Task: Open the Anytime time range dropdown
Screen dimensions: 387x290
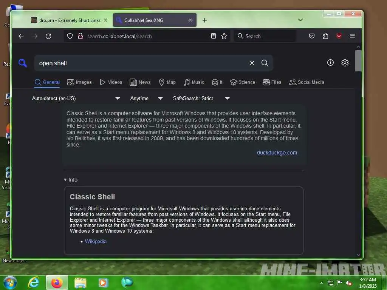Action: (x=147, y=98)
